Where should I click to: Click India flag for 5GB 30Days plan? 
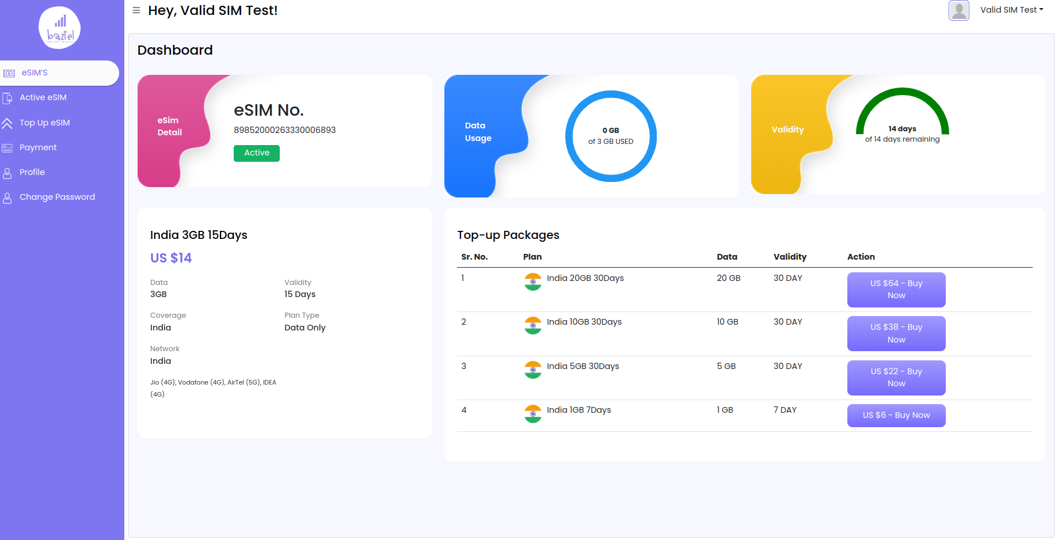pyautogui.click(x=533, y=370)
